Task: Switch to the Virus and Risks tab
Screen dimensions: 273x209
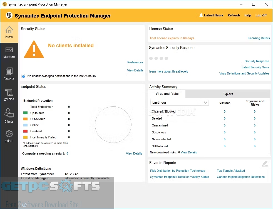Action: (x=167, y=94)
